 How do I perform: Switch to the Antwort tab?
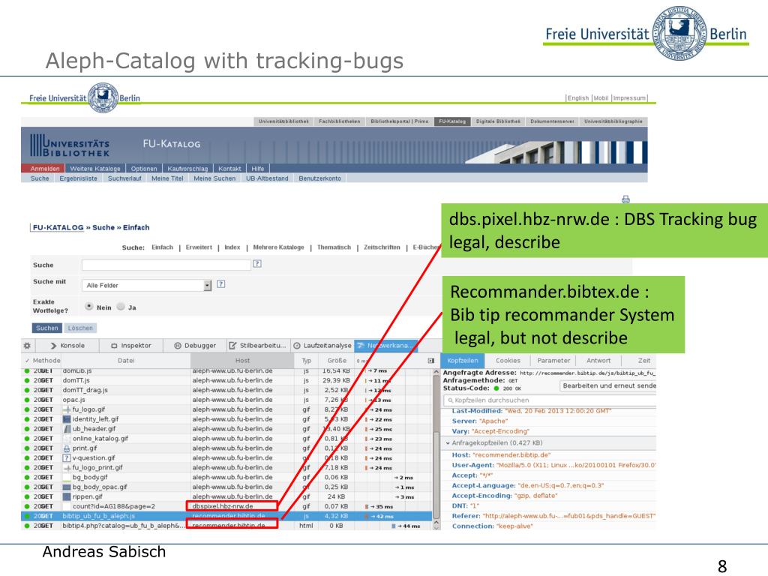[598, 361]
